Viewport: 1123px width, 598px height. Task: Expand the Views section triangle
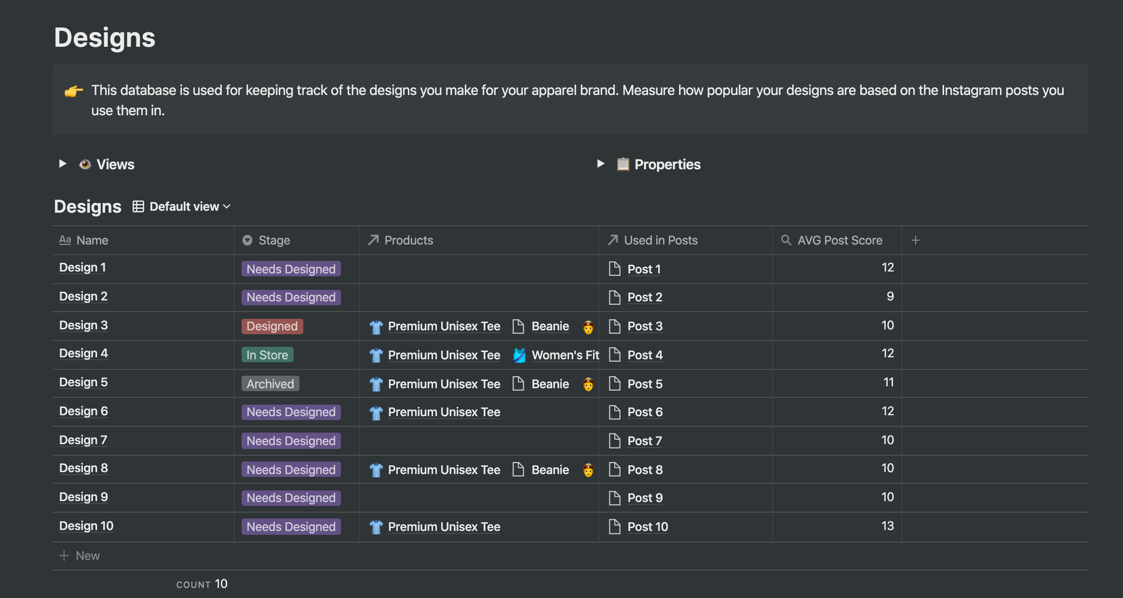point(62,164)
